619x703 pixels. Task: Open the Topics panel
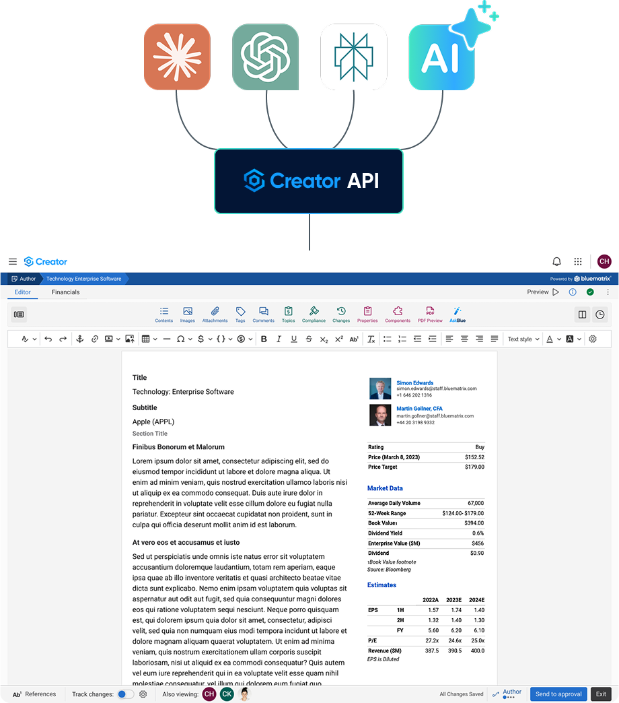pos(289,314)
